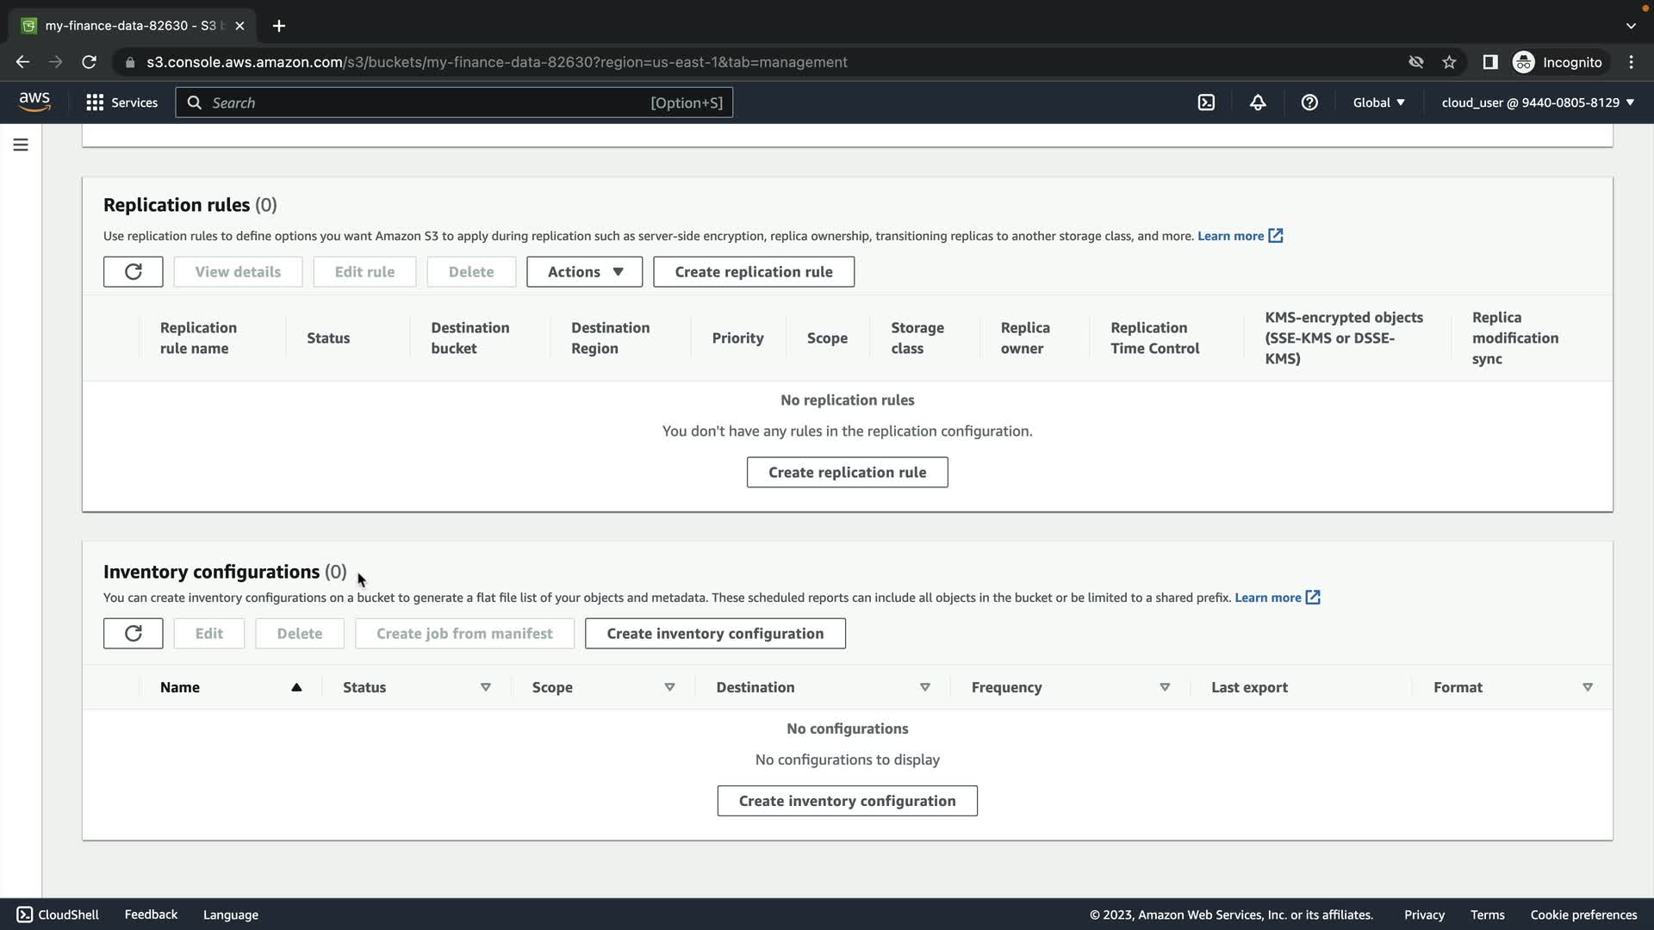1654x930 pixels.
Task: Open the side navigation hamburger menu
Action: pyautogui.click(x=21, y=145)
